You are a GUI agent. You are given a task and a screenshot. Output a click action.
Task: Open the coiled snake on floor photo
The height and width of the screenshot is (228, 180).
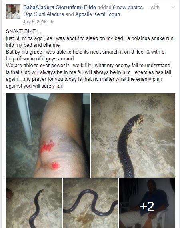click(x=90, y=203)
